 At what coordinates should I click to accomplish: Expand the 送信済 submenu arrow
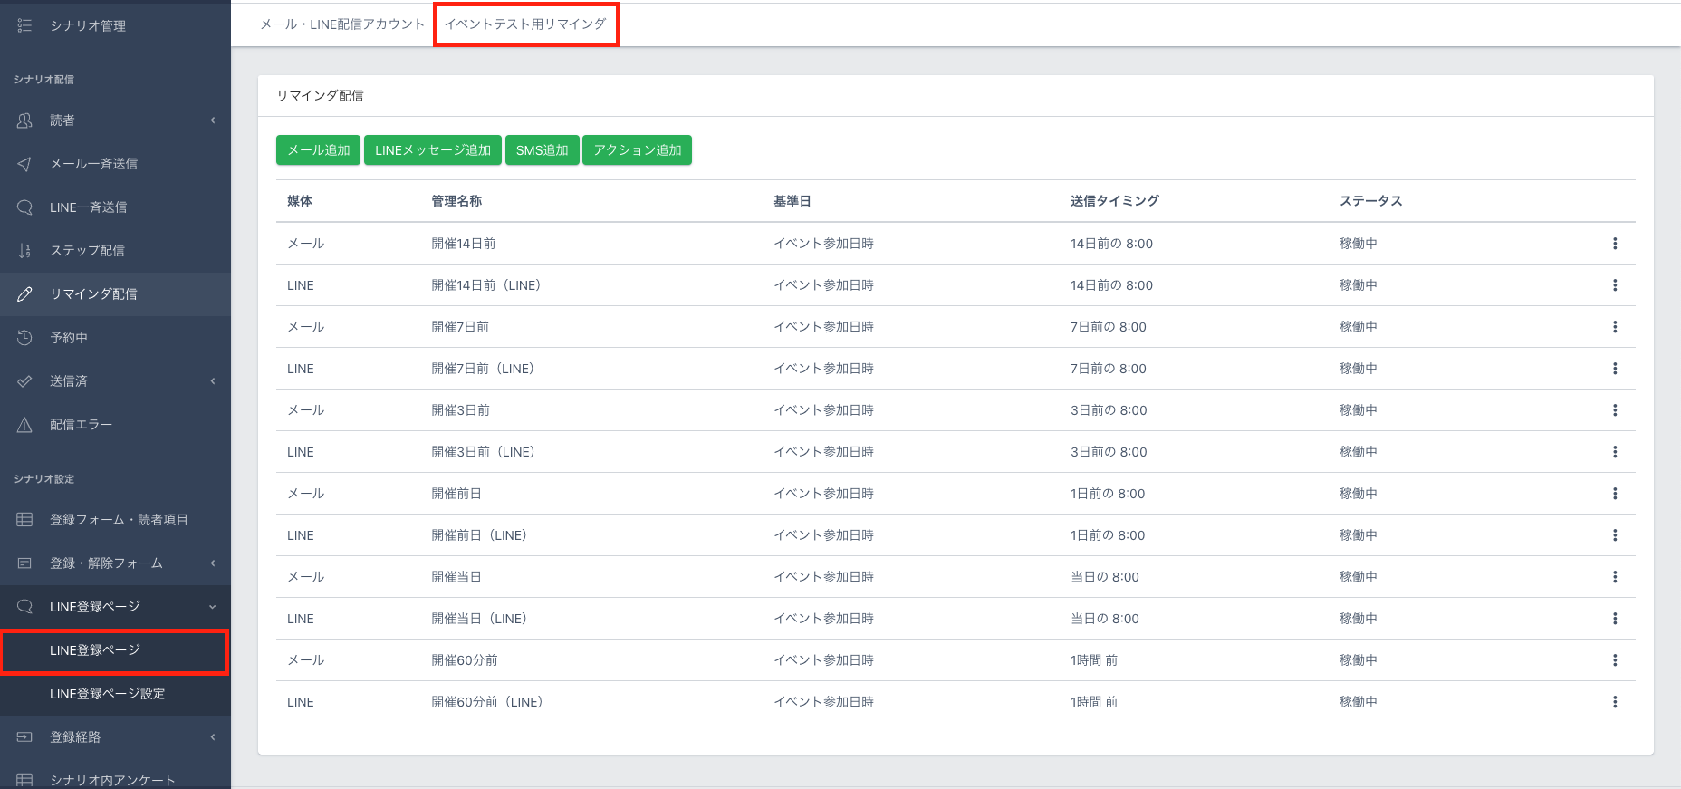213,381
